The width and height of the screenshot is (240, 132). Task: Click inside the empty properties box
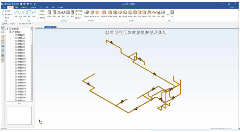[x=19, y=116]
